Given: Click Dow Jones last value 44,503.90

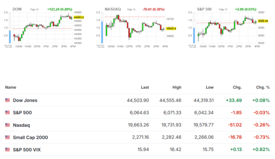Looking at the screenshot, I should (138, 100).
